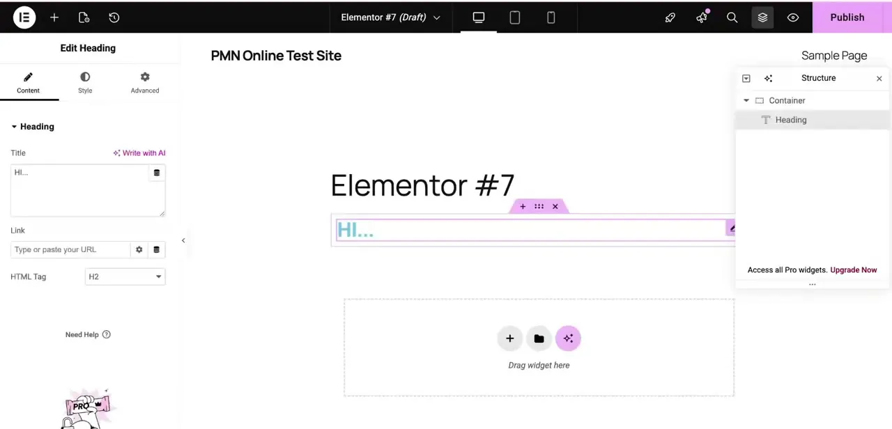
Task: Click the build with AI sparkle button
Action: [x=569, y=338]
